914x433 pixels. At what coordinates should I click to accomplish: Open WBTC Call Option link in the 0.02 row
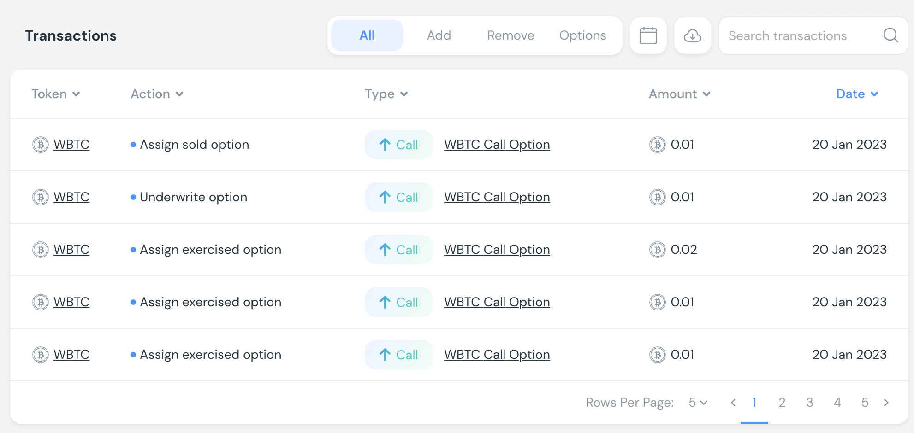(497, 250)
